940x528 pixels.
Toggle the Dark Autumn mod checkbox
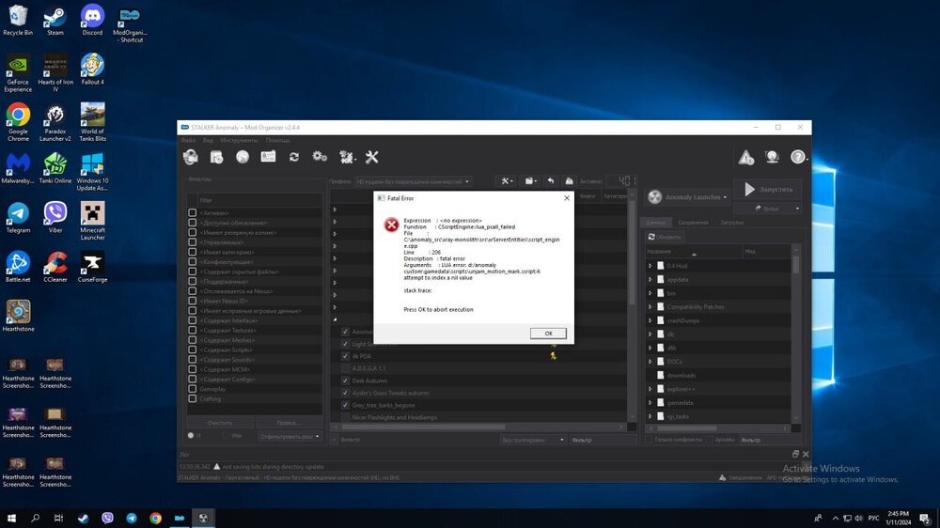pos(345,380)
